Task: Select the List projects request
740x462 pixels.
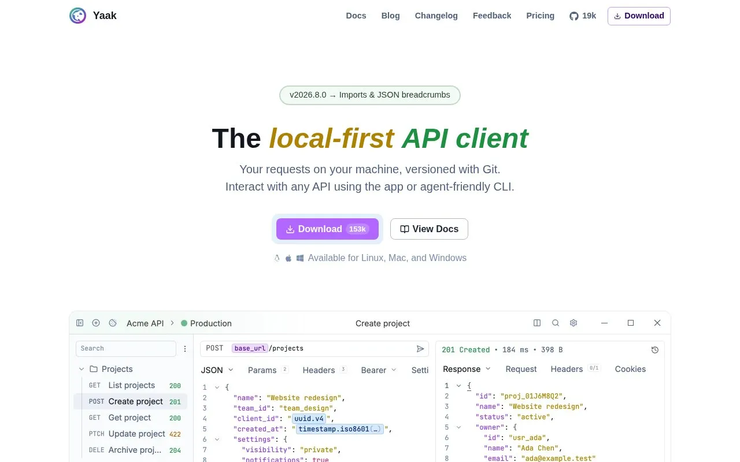Action: (131, 385)
